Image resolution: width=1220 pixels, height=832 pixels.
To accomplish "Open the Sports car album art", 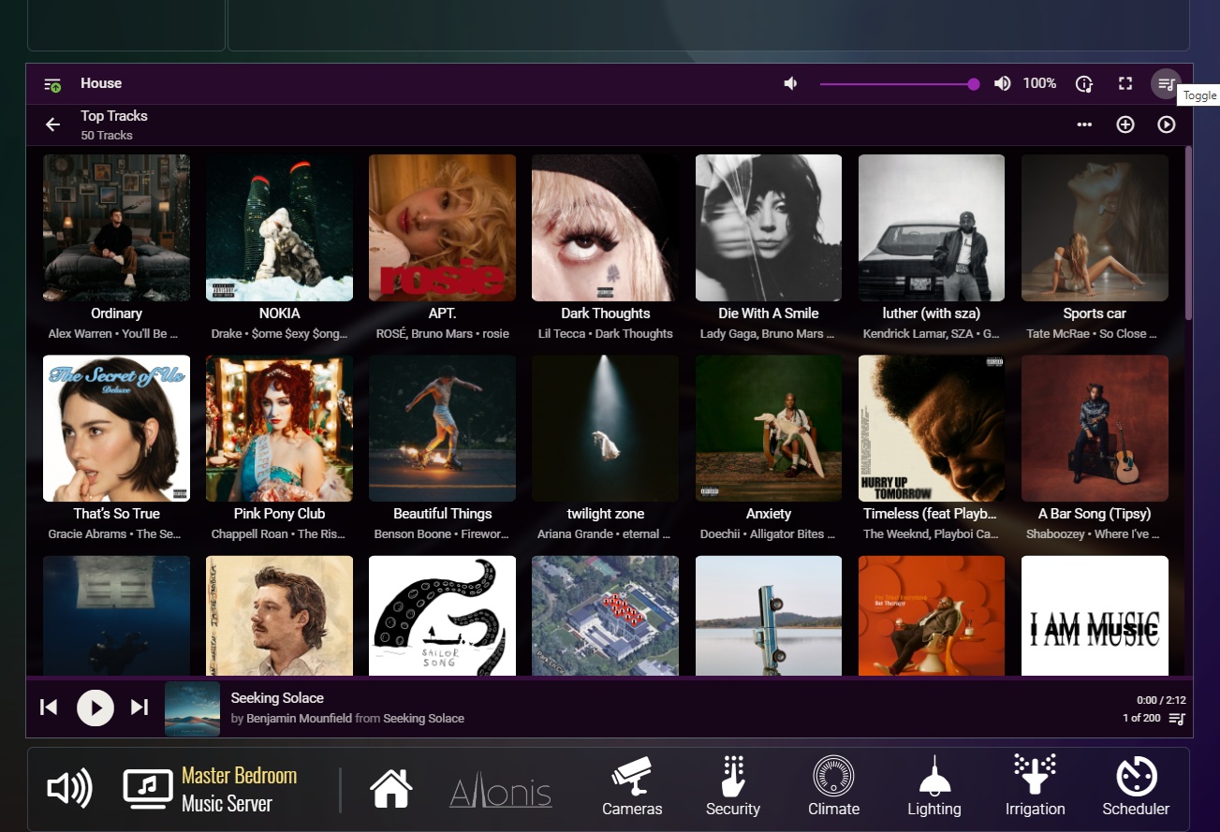I will (1095, 227).
